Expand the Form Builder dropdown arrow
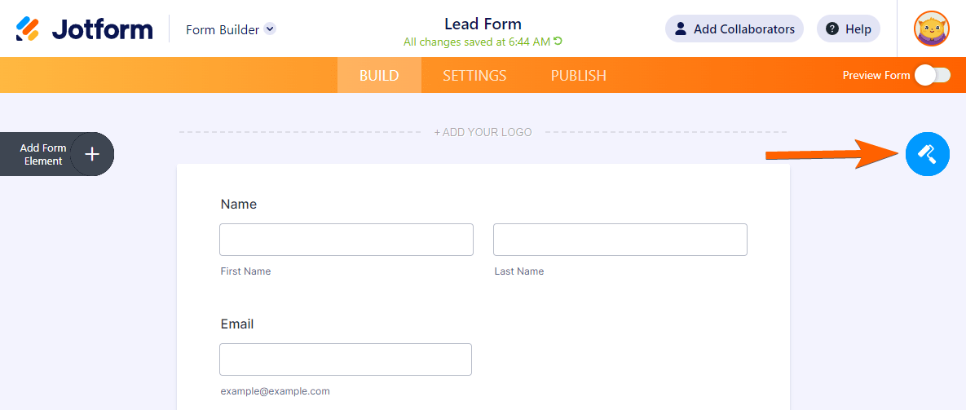The image size is (966, 410). [270, 29]
